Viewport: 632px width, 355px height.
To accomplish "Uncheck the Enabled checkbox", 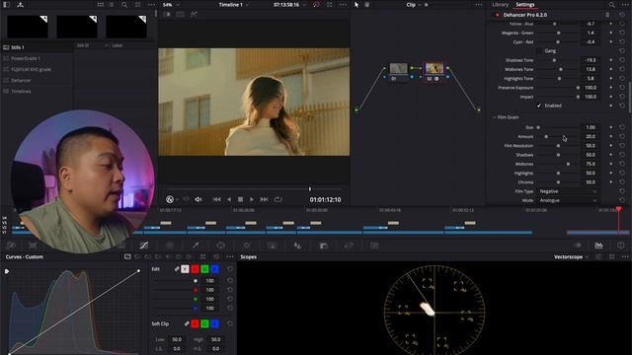I will coord(539,106).
